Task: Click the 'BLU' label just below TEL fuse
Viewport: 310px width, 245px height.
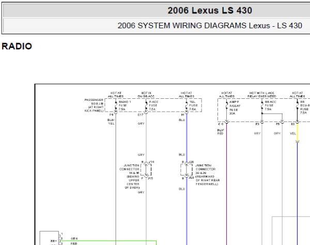Action: (x=182, y=120)
